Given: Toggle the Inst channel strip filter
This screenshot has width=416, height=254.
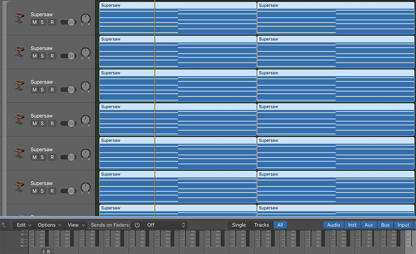Looking at the screenshot, I should pos(352,225).
